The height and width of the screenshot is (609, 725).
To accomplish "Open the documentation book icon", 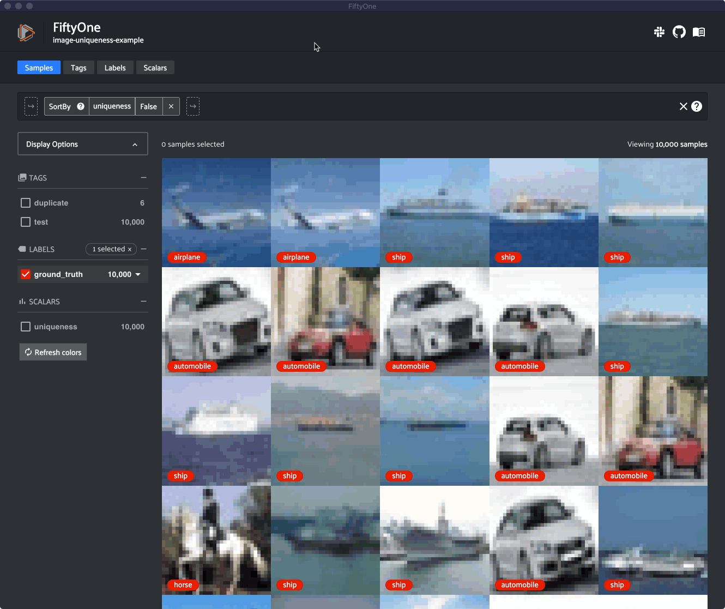I will tap(699, 32).
